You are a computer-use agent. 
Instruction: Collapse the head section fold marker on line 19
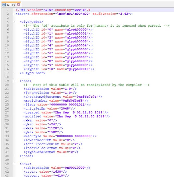point(14,81)
